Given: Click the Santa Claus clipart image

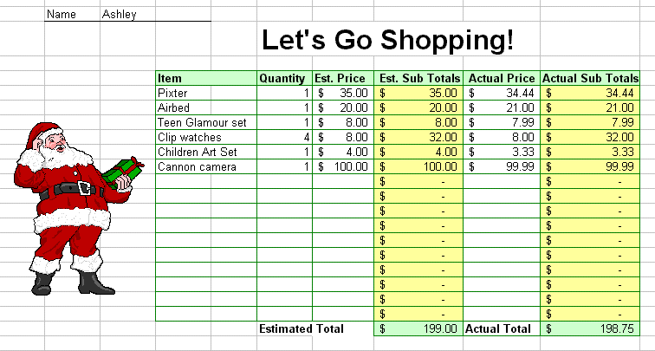Looking at the screenshot, I should point(79,209).
